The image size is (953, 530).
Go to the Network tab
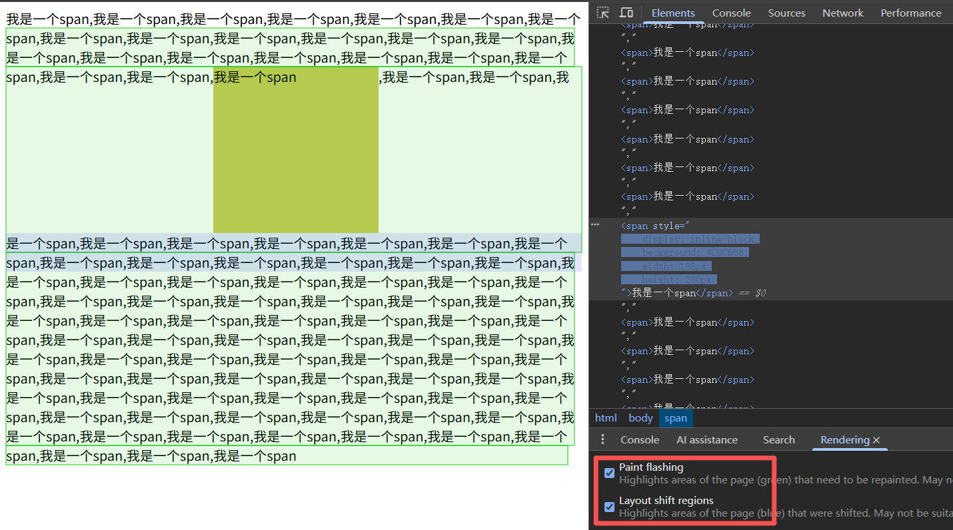843,13
